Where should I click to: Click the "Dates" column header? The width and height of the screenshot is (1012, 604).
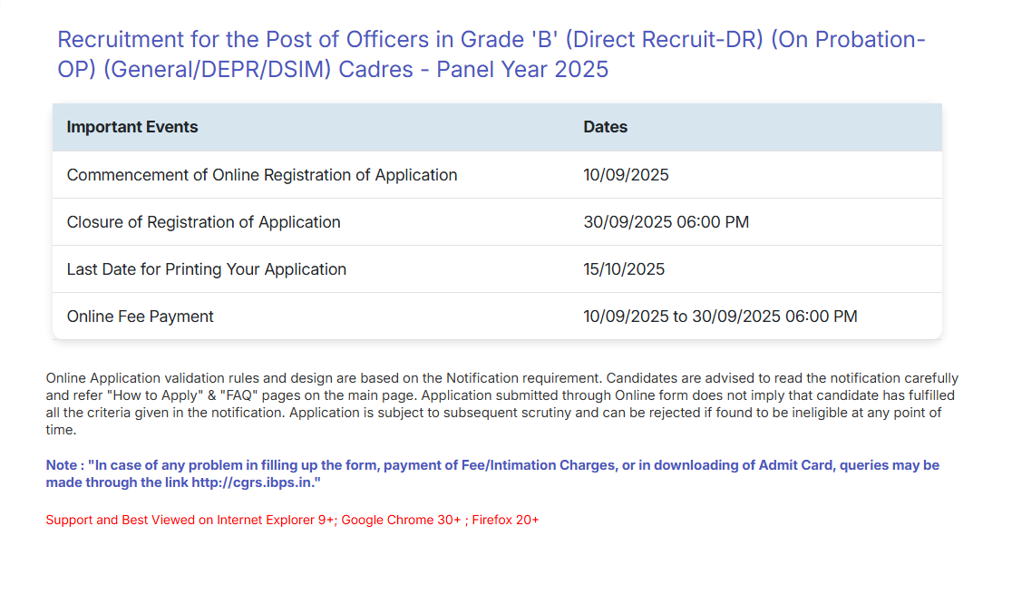[606, 127]
